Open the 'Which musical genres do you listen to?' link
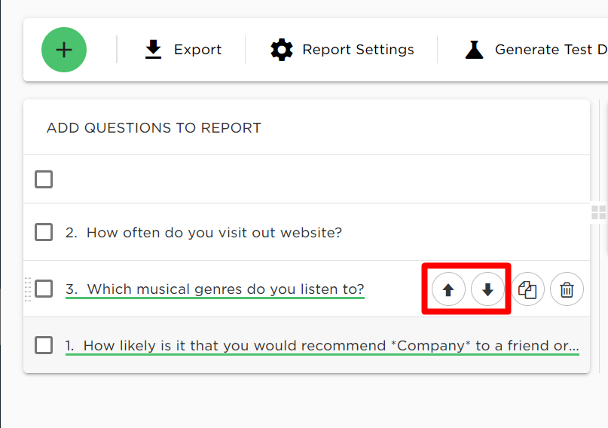 tap(215, 289)
